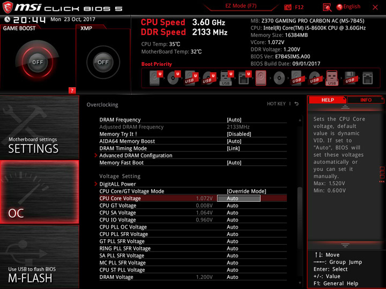The width and height of the screenshot is (386, 289).
Task: Click the settings list scrollbar up arrow
Action: [300, 120]
